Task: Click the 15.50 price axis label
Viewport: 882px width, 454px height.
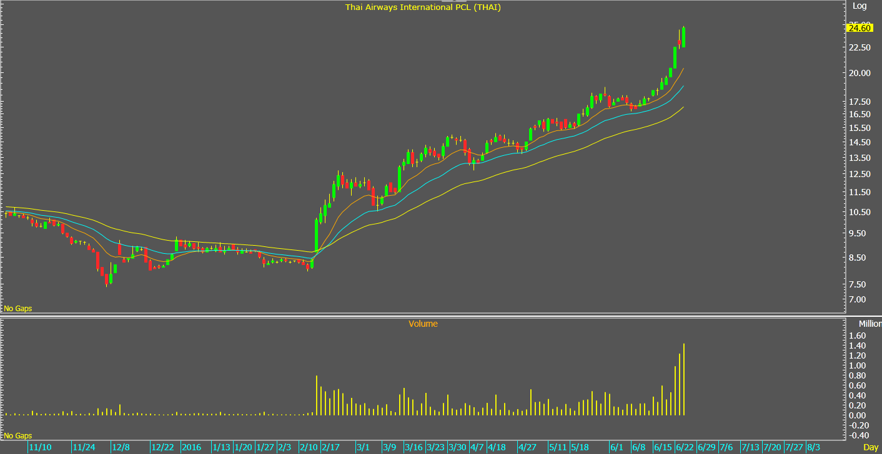Action: click(x=860, y=128)
